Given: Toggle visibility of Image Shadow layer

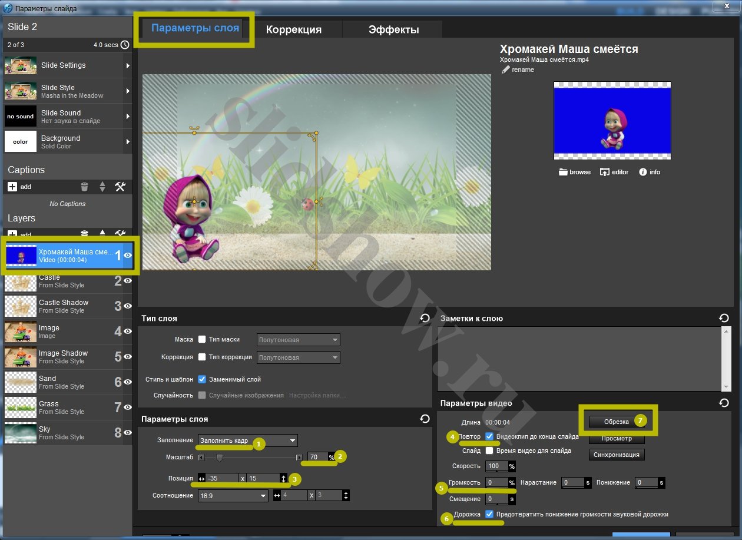Looking at the screenshot, I should point(128,357).
